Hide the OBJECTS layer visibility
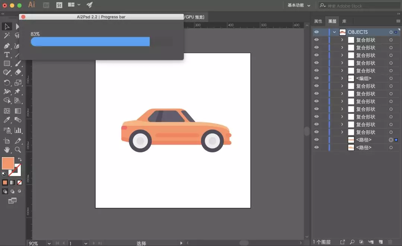The image size is (402, 246). [x=317, y=32]
